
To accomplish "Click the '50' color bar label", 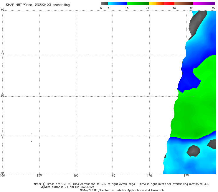I will click(174, 8).
